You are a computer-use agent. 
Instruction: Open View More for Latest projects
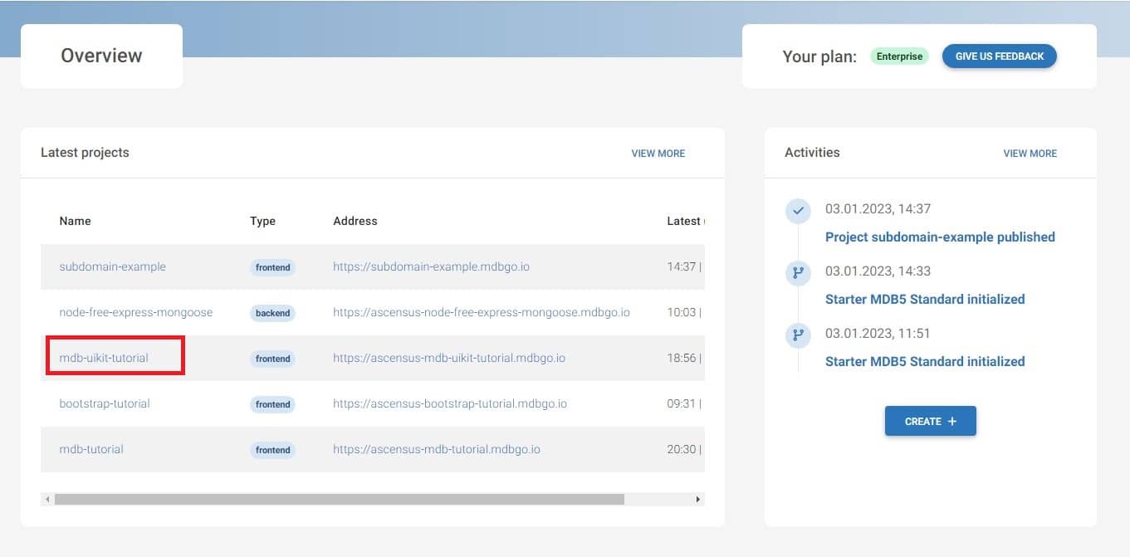pyautogui.click(x=658, y=154)
